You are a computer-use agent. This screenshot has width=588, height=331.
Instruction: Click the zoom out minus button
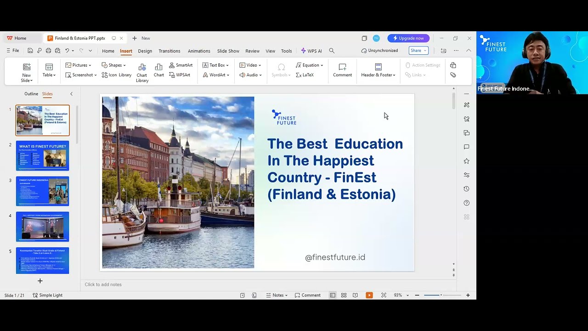coord(417,295)
